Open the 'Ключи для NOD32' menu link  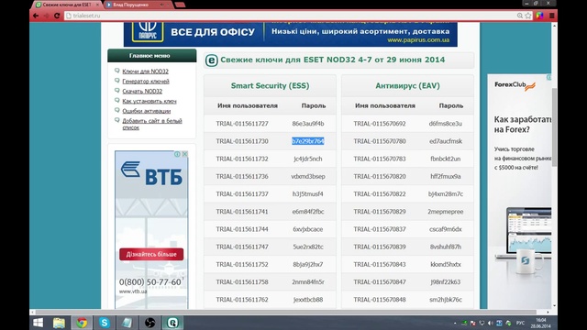145,71
